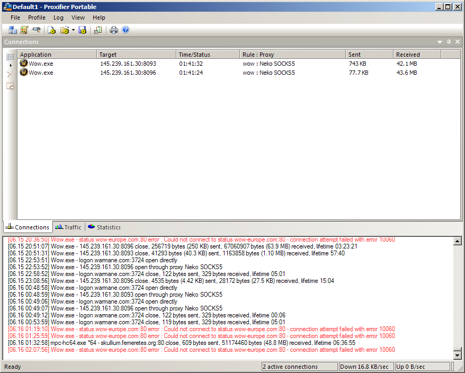This screenshot has width=465, height=373.
Task: Click time value 01:41:24
Action: pyautogui.click(x=191, y=73)
